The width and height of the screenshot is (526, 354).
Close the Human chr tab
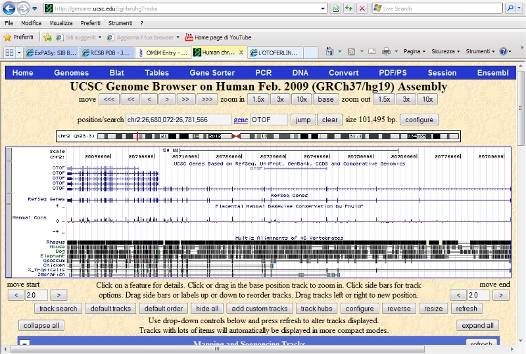[x=241, y=53]
